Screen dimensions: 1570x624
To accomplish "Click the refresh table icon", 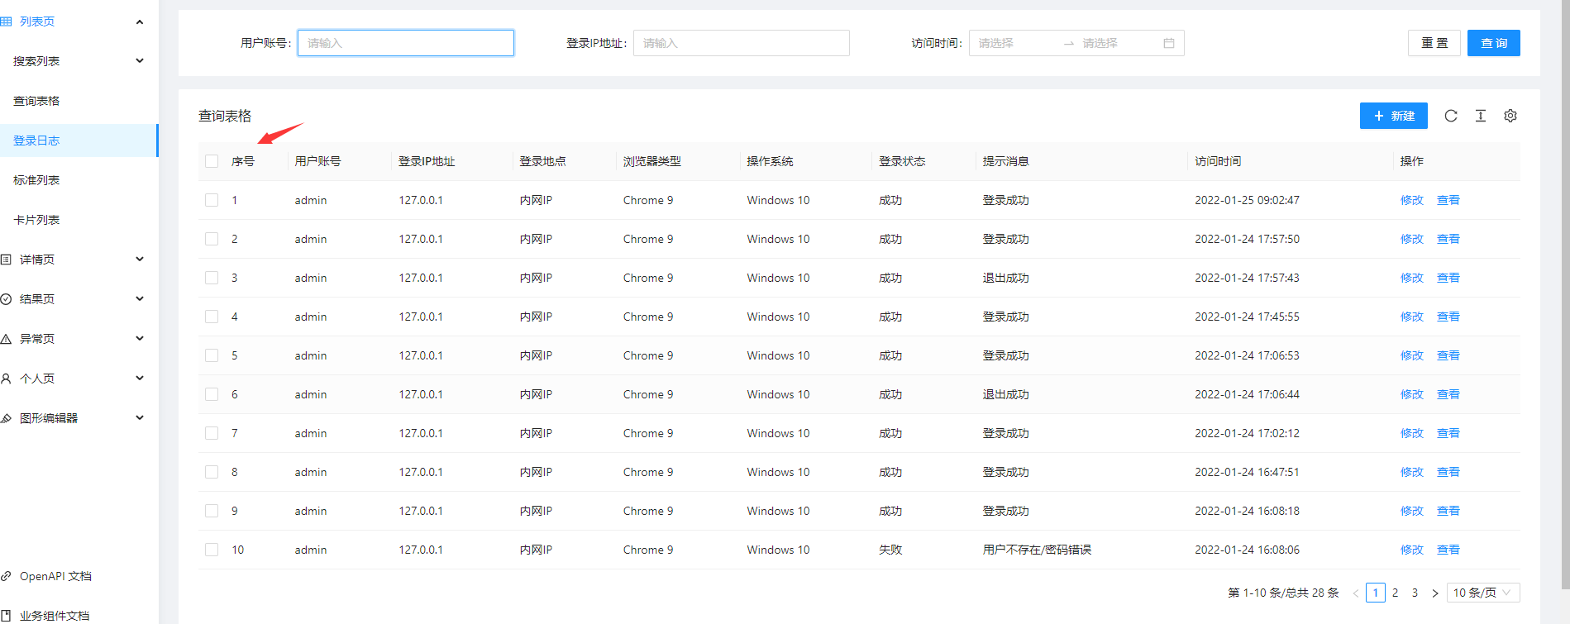I will pyautogui.click(x=1451, y=116).
